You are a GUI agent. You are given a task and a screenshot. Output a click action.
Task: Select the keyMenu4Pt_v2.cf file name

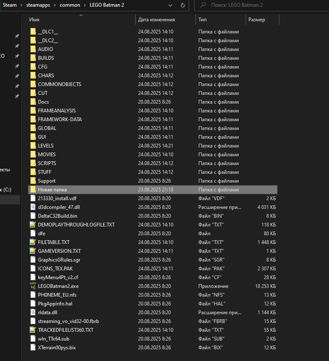point(58,277)
